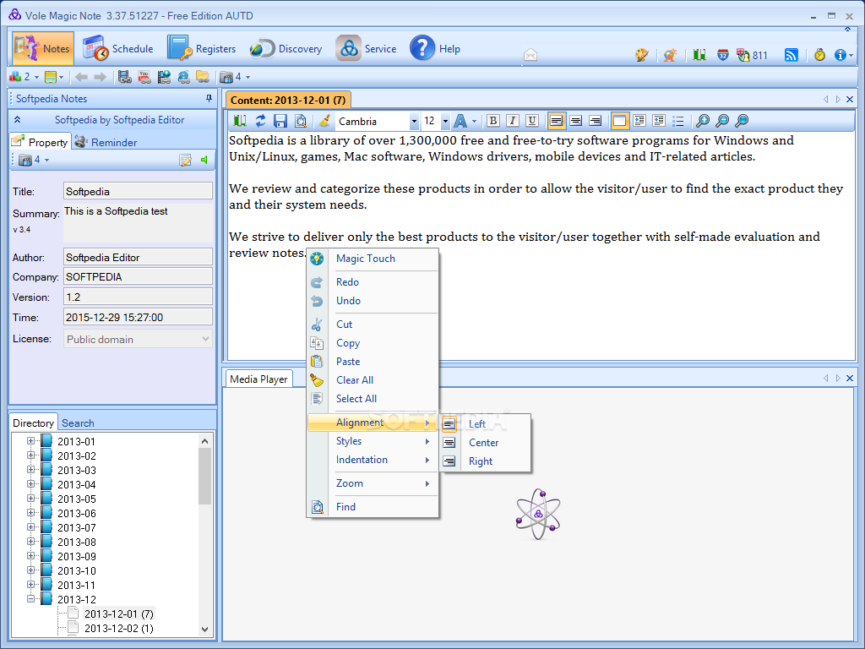Save the note with floppy disk icon
The width and height of the screenshot is (865, 649).
[280, 121]
